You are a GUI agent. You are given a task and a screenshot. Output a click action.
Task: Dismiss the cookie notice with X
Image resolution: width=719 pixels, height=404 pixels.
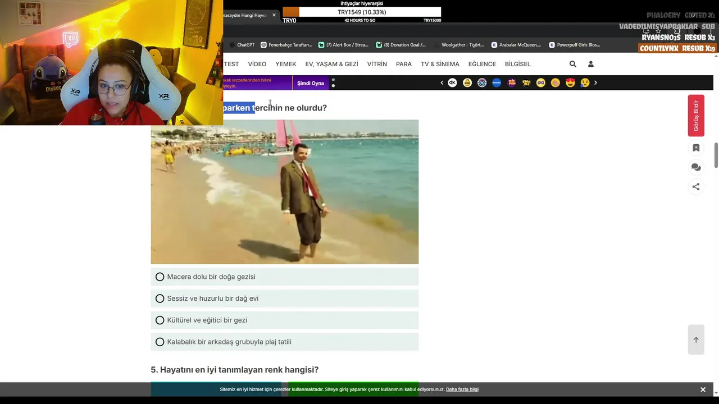click(x=703, y=389)
